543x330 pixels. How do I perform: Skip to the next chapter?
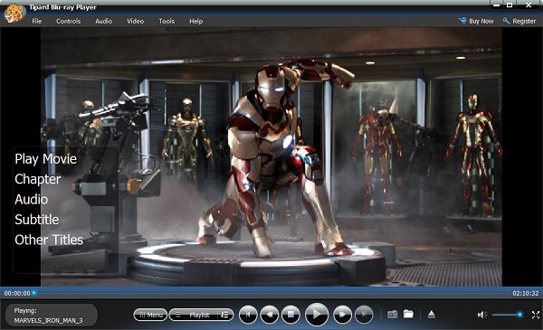point(364,315)
